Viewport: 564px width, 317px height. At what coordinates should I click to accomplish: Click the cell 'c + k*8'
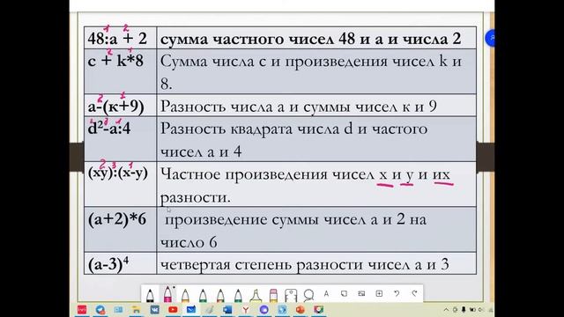[121, 71]
